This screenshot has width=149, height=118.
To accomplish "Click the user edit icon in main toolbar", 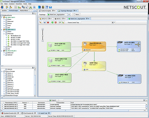I will [11, 7].
